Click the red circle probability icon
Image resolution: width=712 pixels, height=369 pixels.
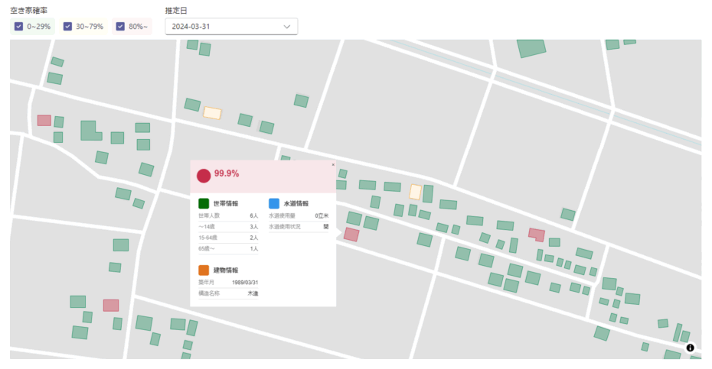[x=204, y=176]
